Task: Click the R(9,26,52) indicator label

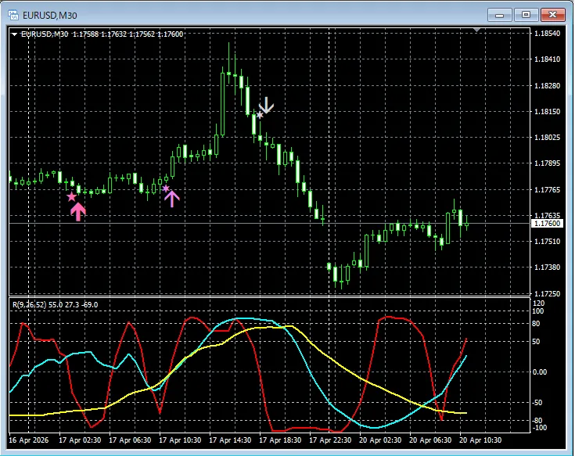Action: [x=53, y=304]
